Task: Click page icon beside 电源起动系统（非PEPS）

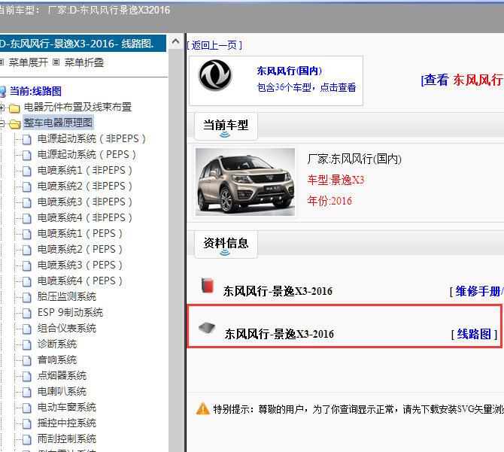Action: coord(26,139)
